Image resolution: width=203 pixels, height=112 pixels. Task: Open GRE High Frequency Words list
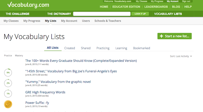pos(45,92)
